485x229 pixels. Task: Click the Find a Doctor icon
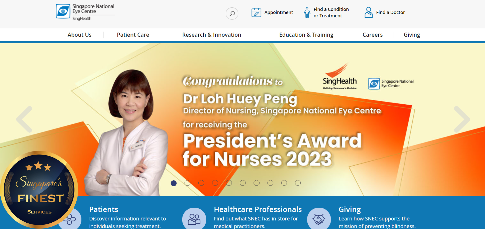[x=368, y=12]
